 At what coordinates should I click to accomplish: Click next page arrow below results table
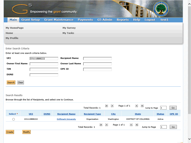(131, 125)
